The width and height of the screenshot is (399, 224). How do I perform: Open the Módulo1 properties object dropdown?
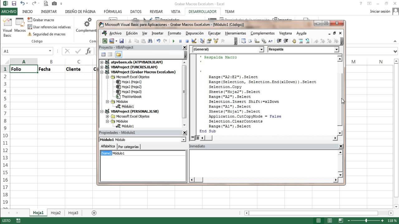(x=183, y=140)
